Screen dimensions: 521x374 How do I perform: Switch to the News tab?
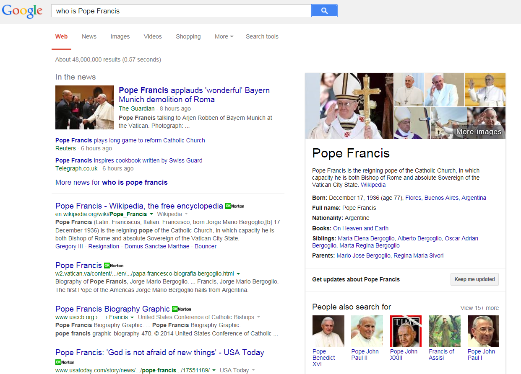click(89, 36)
